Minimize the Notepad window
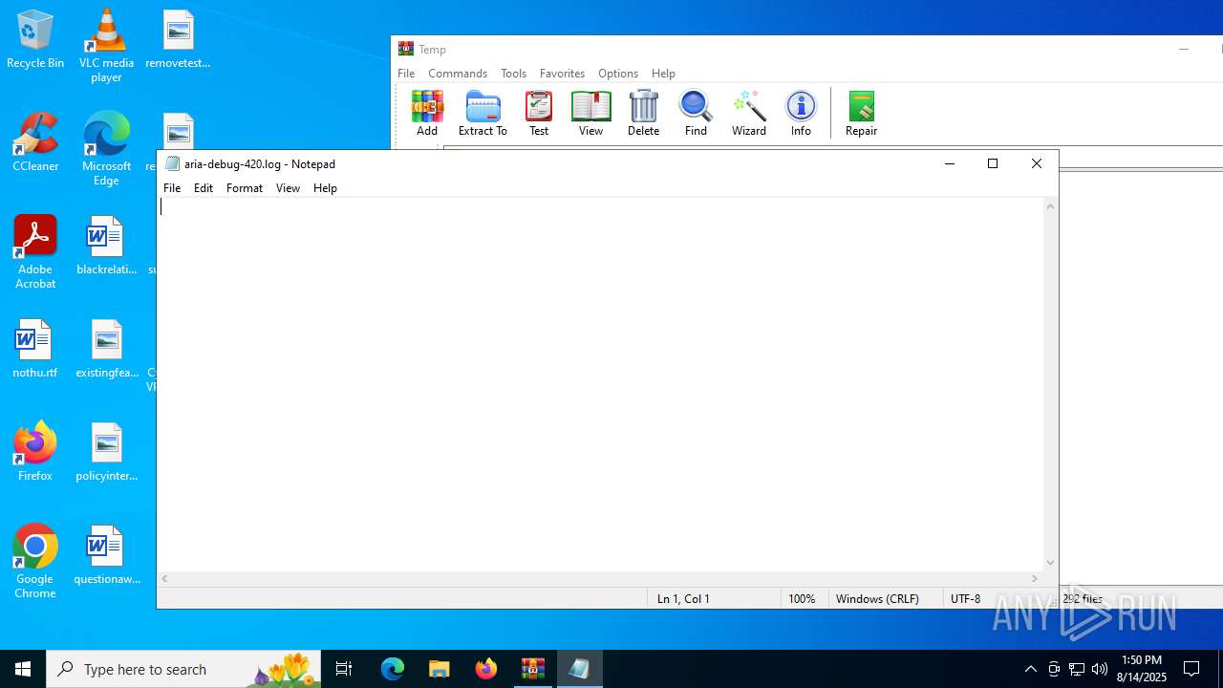This screenshot has width=1223, height=688. click(949, 163)
